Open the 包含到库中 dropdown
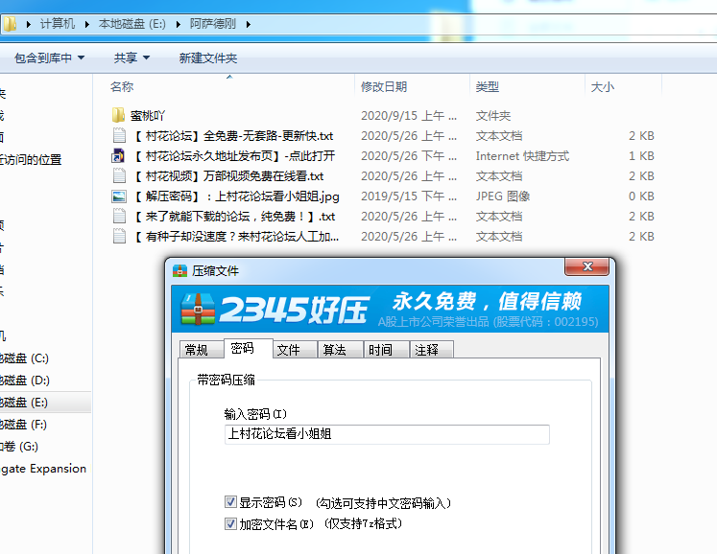The image size is (717, 554). (49, 58)
